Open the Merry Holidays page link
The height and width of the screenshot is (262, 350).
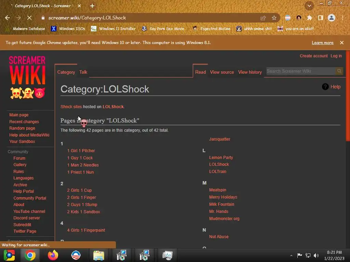[x=223, y=197]
